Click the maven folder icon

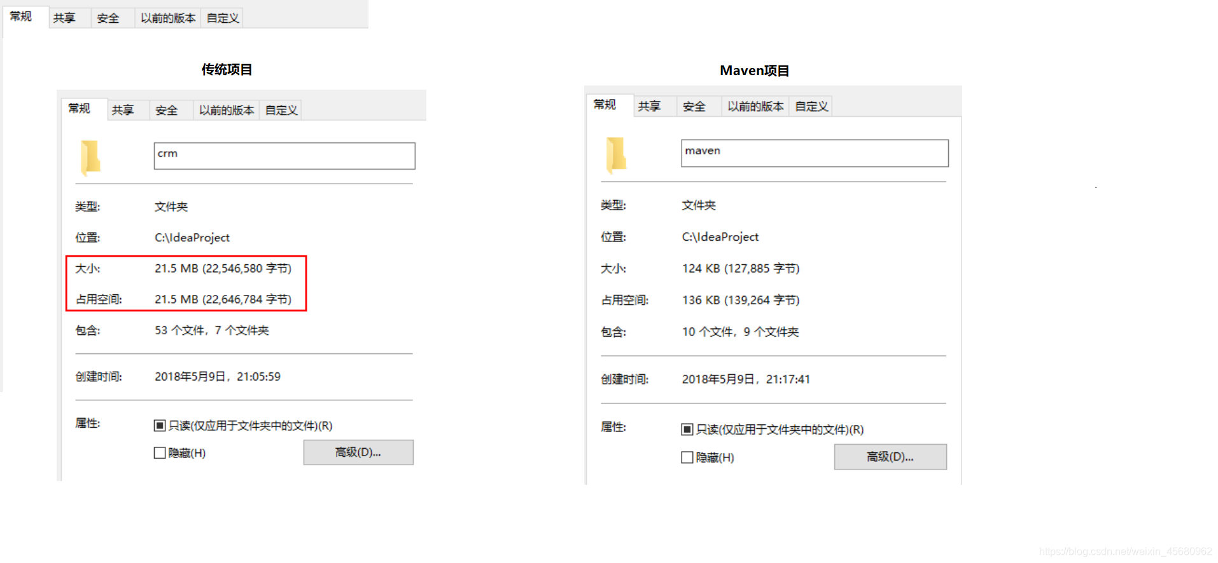click(x=616, y=154)
